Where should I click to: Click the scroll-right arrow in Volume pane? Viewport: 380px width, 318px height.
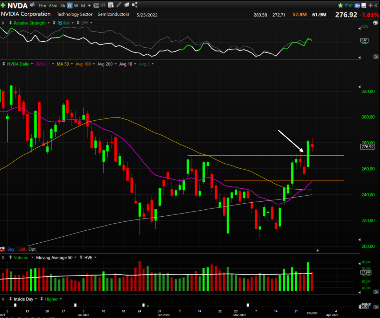376,292
